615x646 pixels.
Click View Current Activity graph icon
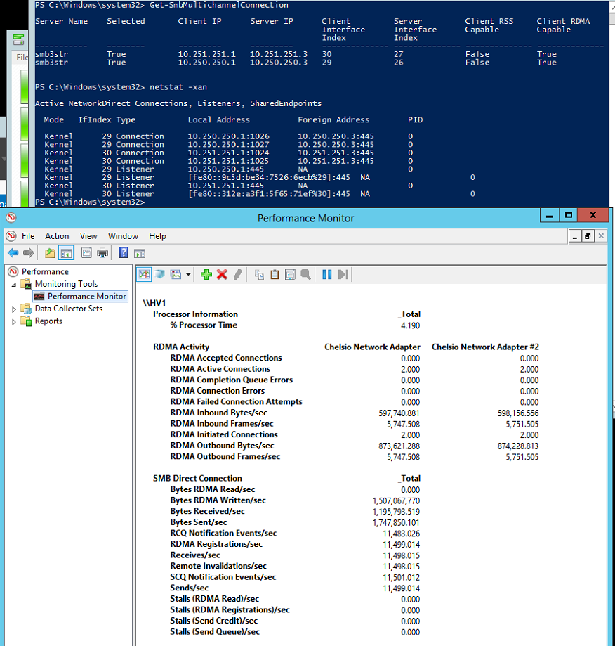pyautogui.click(x=144, y=274)
